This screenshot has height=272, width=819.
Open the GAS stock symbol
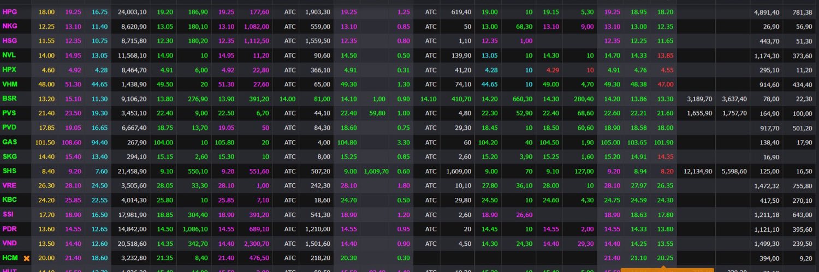pos(9,142)
